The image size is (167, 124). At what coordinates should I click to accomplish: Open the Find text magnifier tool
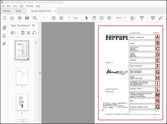click(x=35, y=18)
